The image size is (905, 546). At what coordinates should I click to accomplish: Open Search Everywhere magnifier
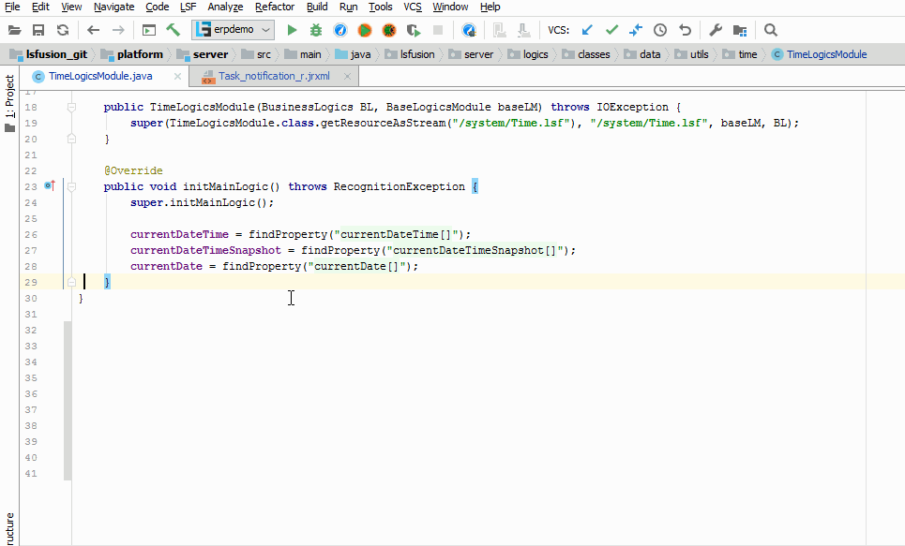click(x=771, y=29)
